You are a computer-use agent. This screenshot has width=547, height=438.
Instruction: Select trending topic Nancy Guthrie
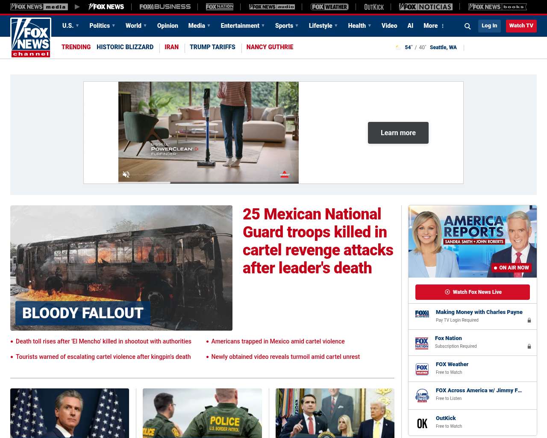[x=270, y=47]
